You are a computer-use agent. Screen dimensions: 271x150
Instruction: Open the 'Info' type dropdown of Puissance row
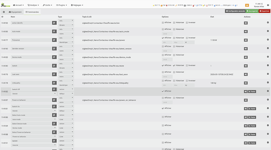[66, 38]
